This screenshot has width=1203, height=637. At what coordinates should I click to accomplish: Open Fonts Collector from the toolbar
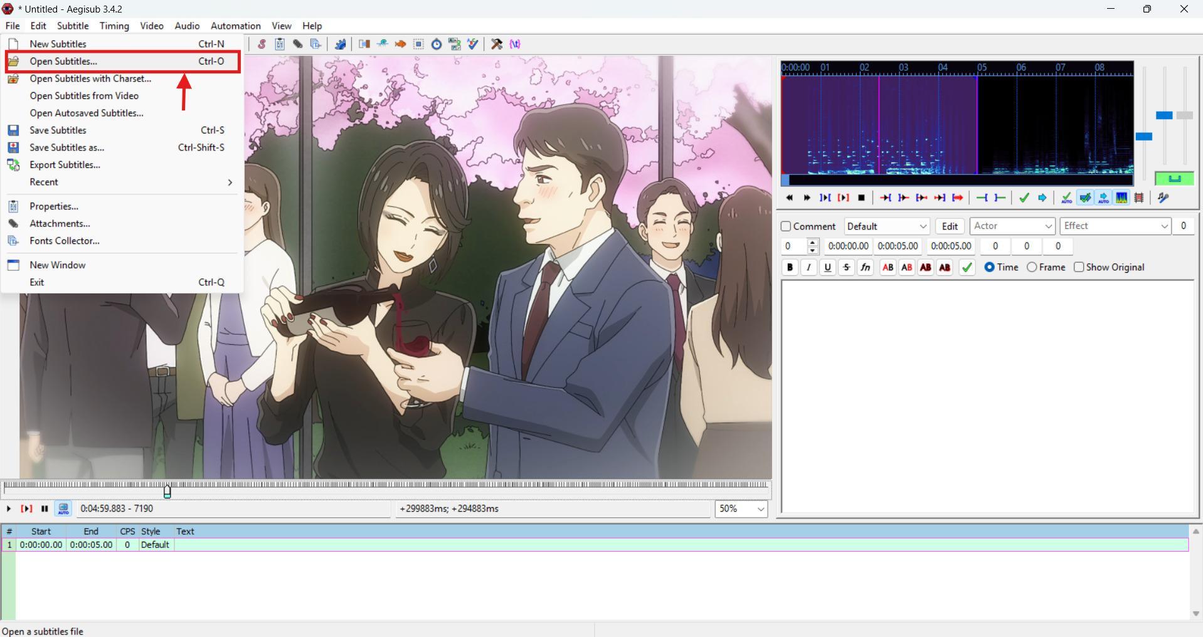tap(316, 44)
